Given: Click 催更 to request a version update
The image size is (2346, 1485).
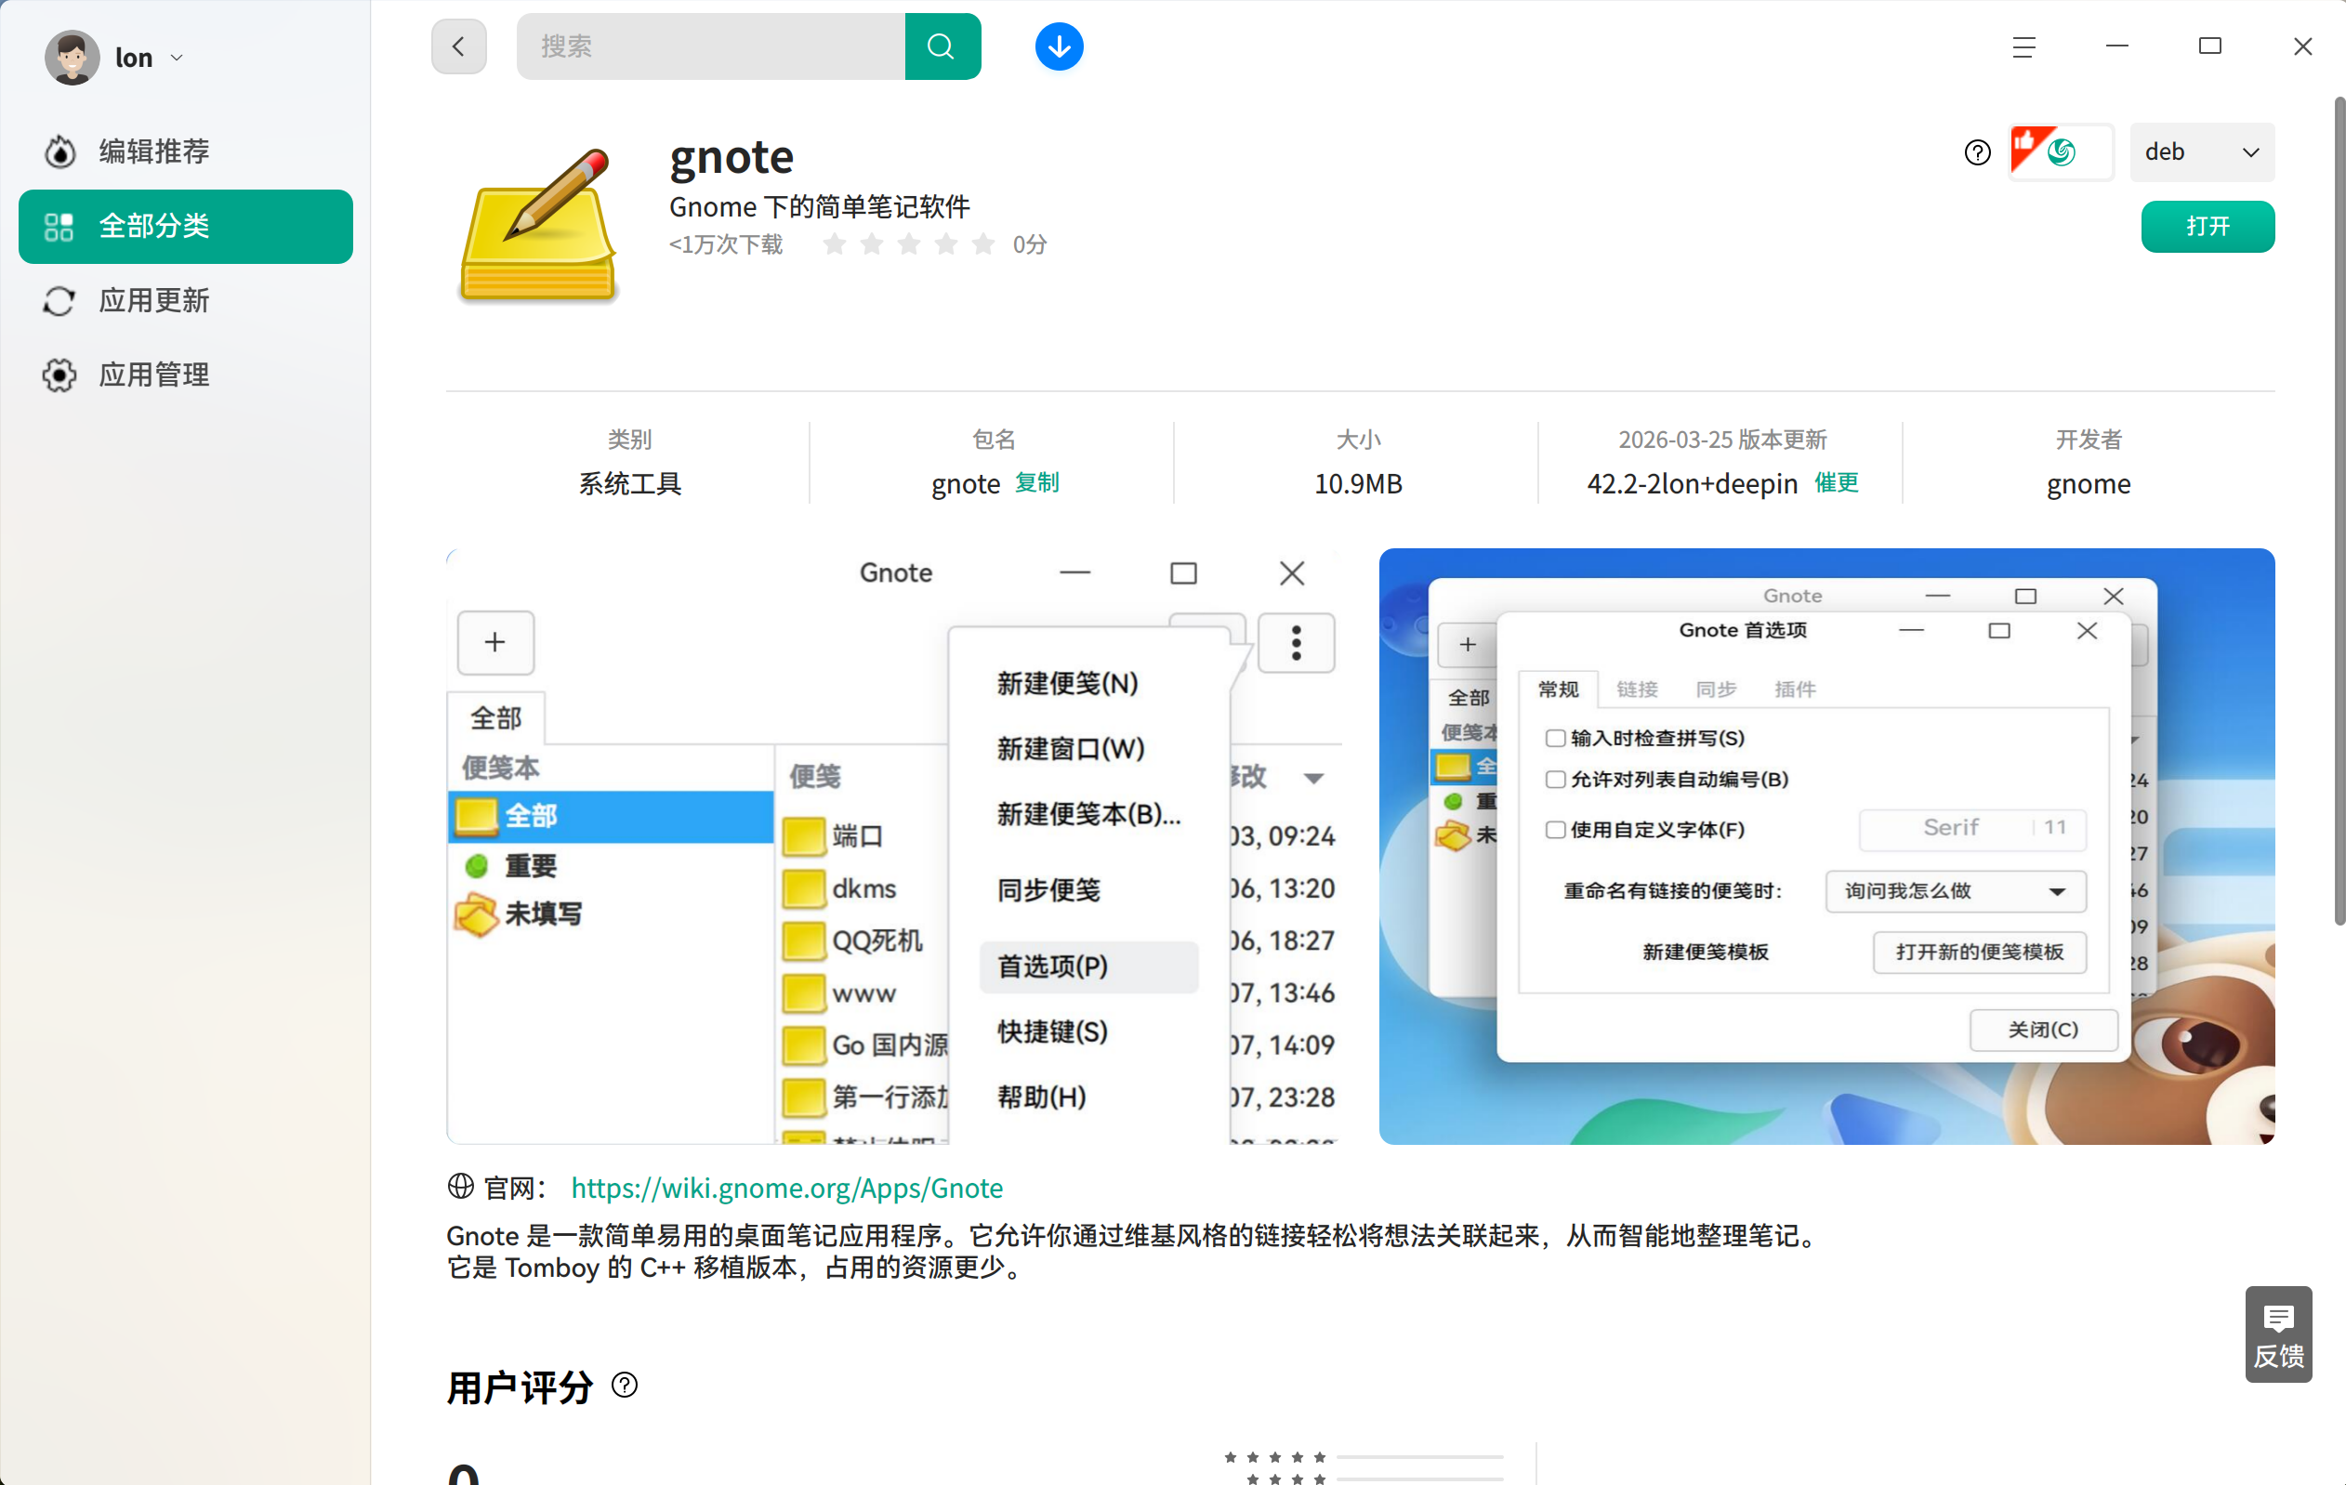Looking at the screenshot, I should 1837,482.
